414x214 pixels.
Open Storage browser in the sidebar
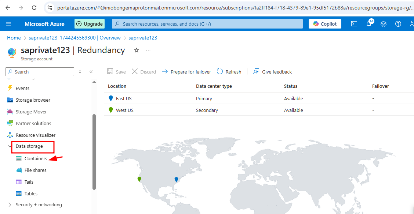[33, 100]
